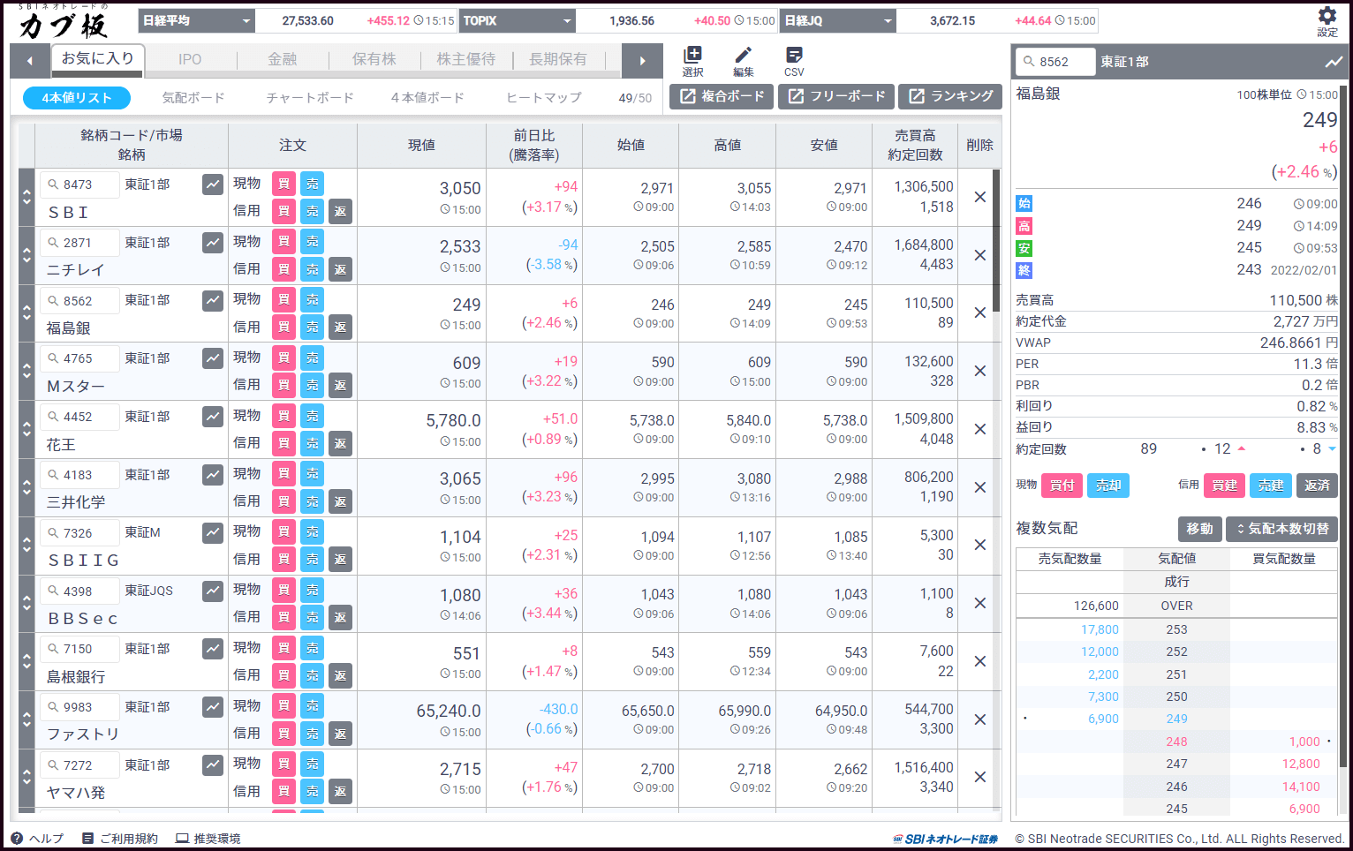Click 現物 sell button for ニチレイ
This screenshot has height=851, width=1353.
312,242
